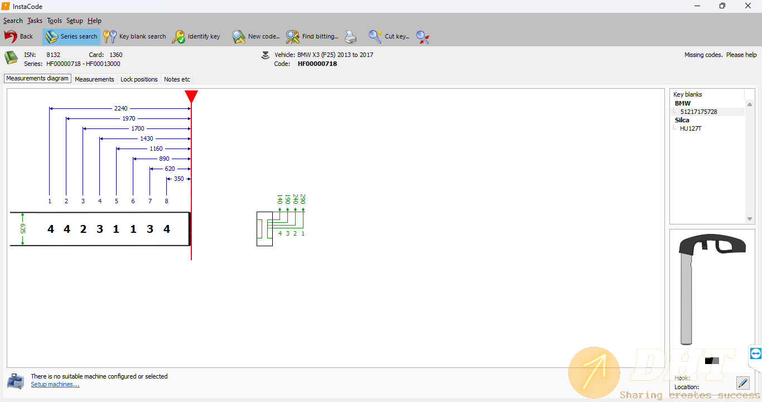The image size is (762, 402).
Task: Open the Search menu
Action: click(13, 21)
